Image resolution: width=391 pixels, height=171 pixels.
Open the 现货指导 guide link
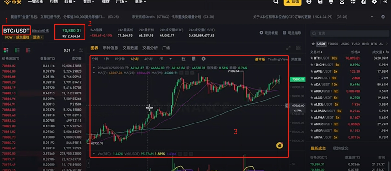292,33
